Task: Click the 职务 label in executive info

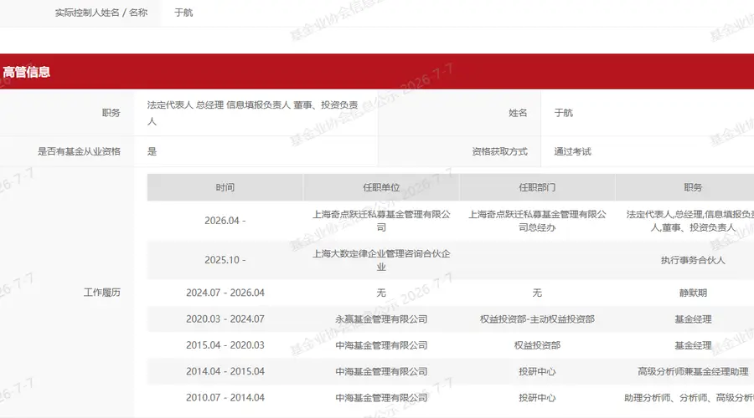Action: tap(111, 113)
